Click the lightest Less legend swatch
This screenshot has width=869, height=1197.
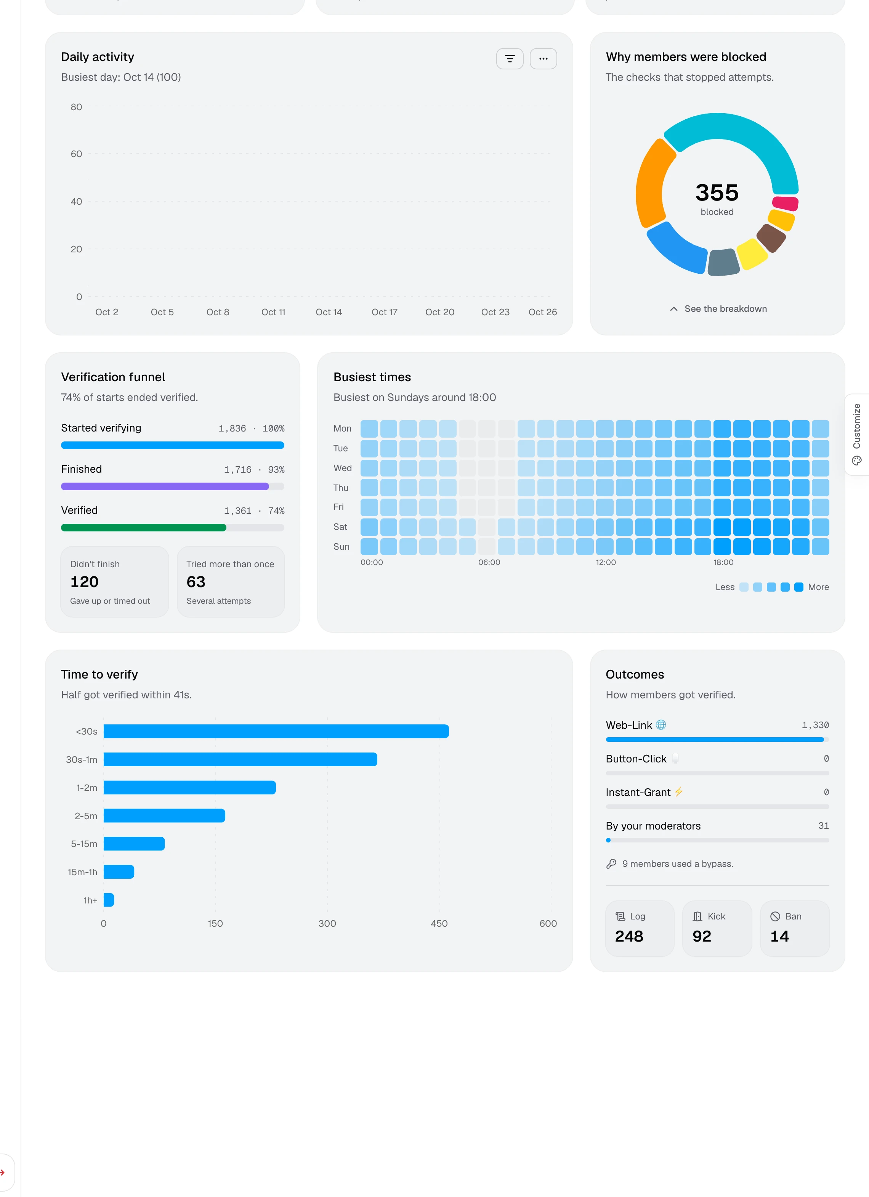[744, 587]
